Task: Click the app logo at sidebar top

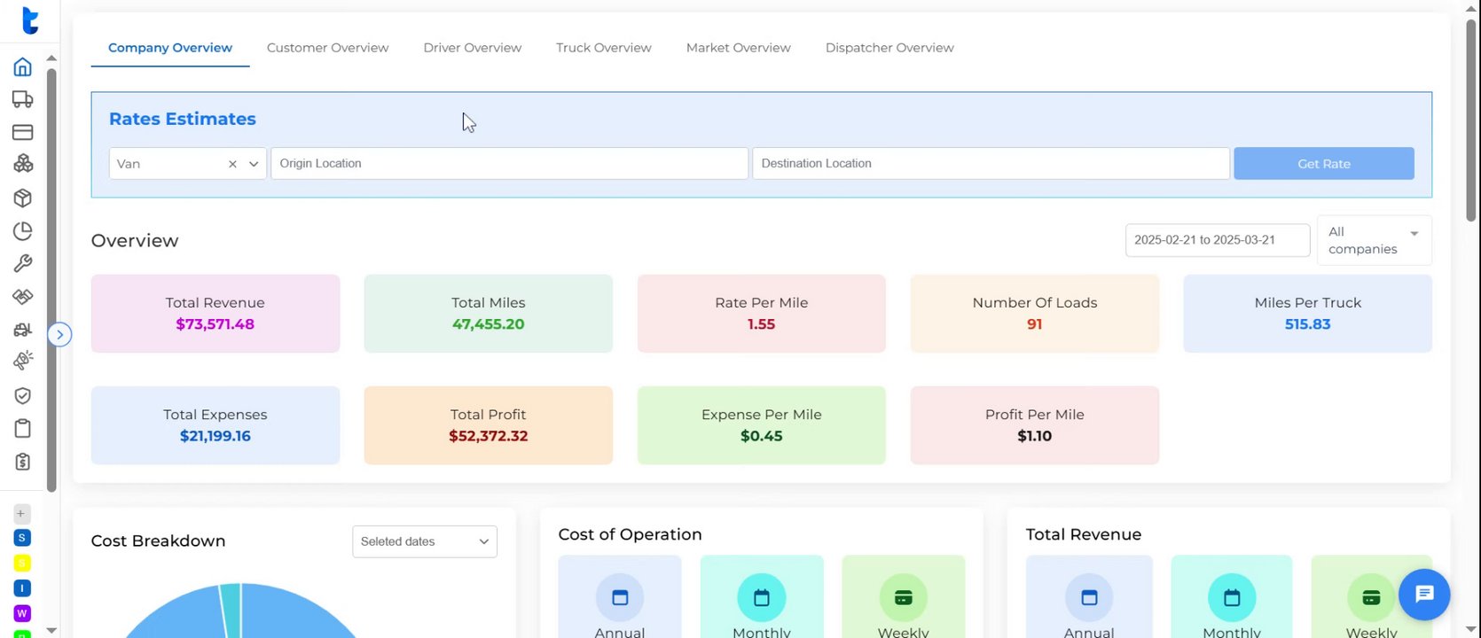Action: [x=29, y=20]
